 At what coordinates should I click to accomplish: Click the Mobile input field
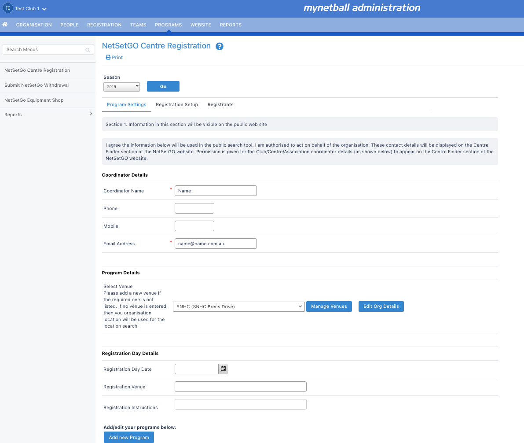click(x=194, y=226)
